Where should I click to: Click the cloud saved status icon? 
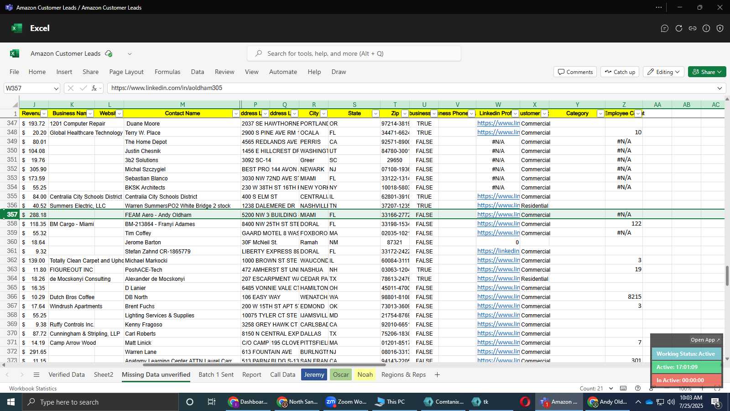(109, 53)
